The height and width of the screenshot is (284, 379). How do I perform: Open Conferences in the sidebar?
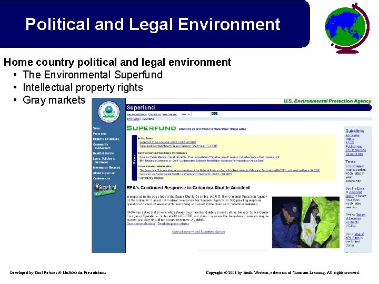[x=102, y=178]
